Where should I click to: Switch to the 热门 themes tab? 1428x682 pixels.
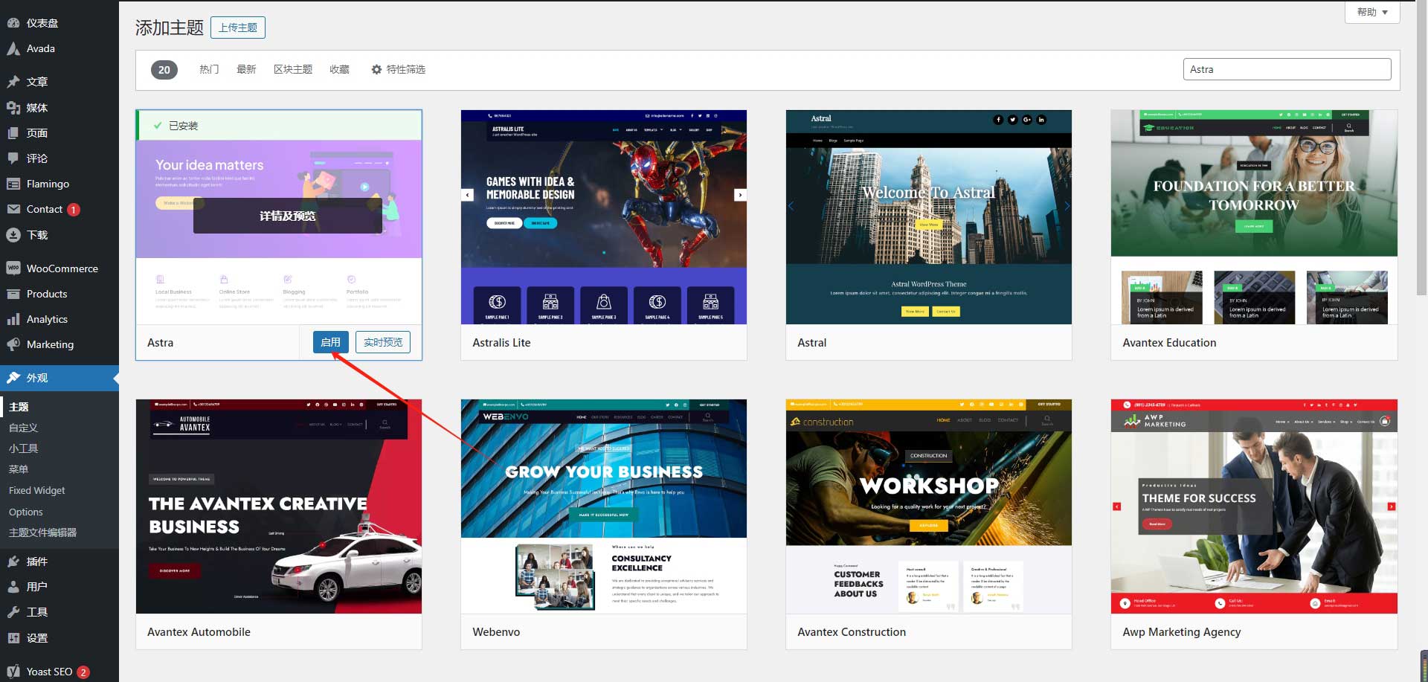(x=209, y=69)
